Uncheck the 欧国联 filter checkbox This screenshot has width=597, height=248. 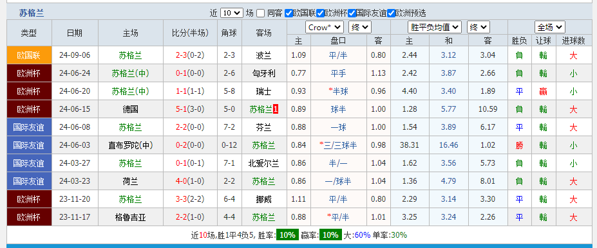(x=289, y=13)
